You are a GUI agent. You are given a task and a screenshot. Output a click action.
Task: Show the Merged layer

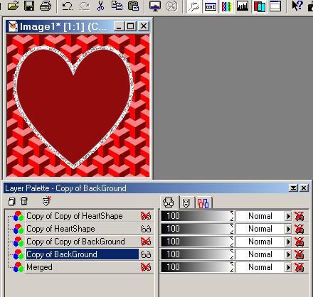146,267
